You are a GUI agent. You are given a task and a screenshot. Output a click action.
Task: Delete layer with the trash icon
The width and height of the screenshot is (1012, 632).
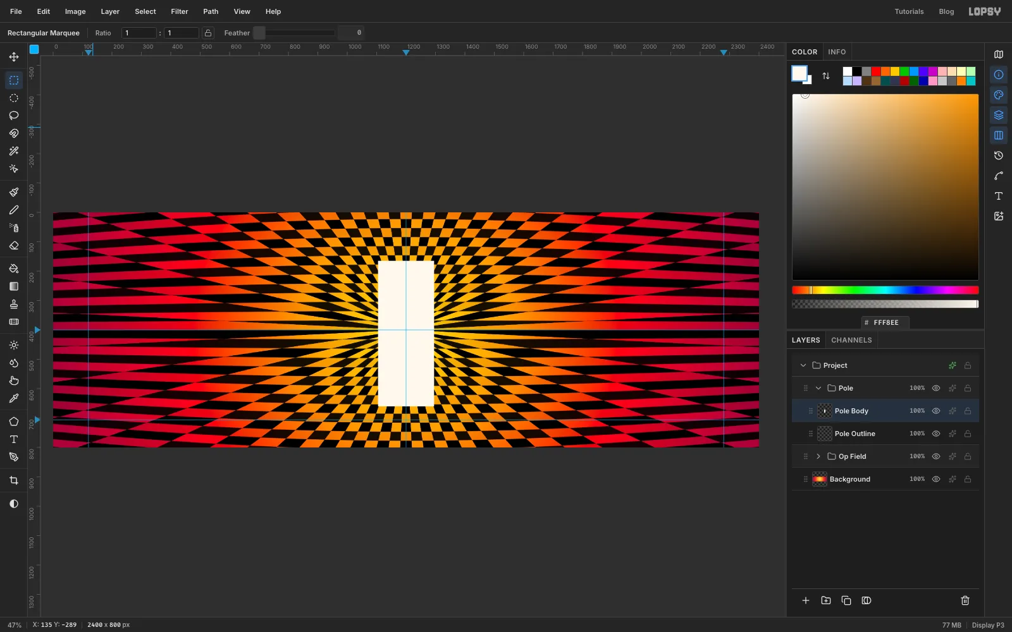click(x=965, y=600)
